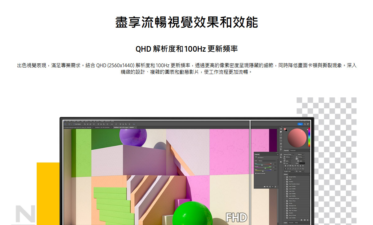Click the camera new snapshot icon in History

(x=305, y=220)
